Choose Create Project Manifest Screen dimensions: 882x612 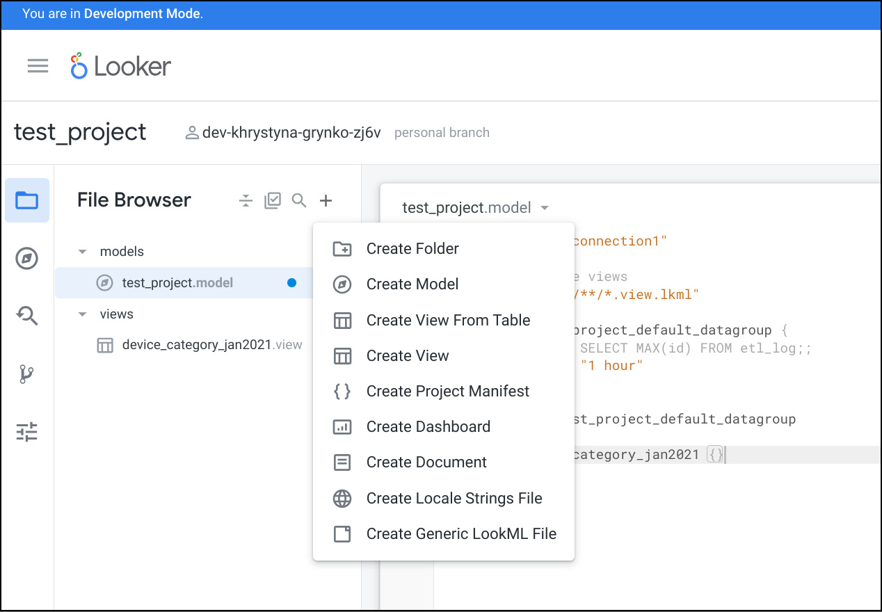(x=444, y=392)
